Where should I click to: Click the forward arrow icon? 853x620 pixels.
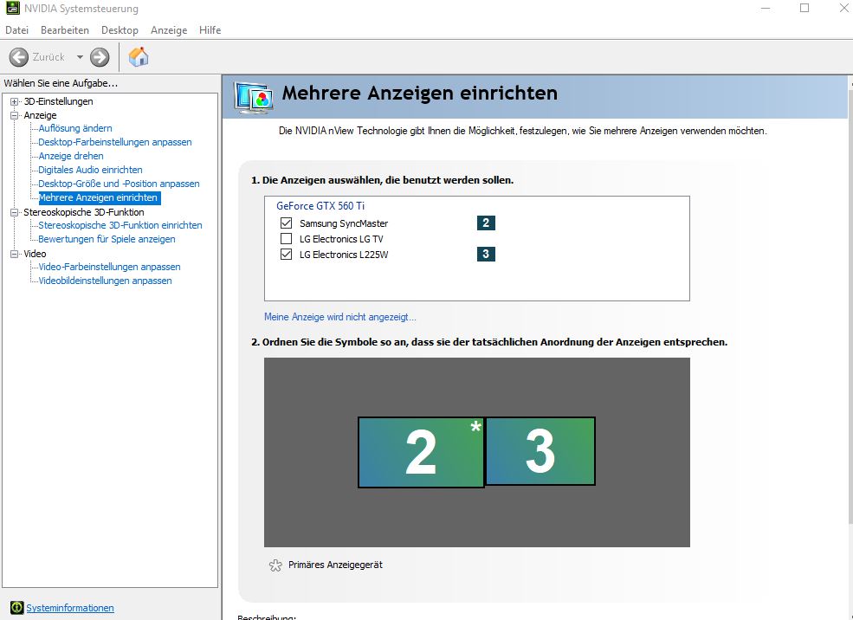(100, 57)
